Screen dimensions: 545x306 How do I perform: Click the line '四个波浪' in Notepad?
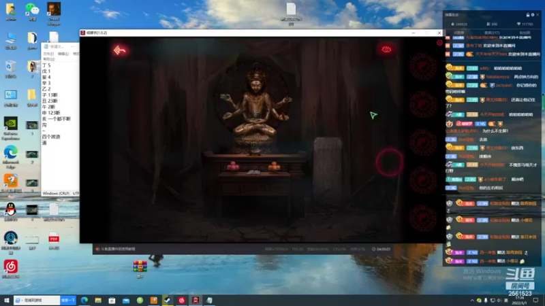(52, 137)
